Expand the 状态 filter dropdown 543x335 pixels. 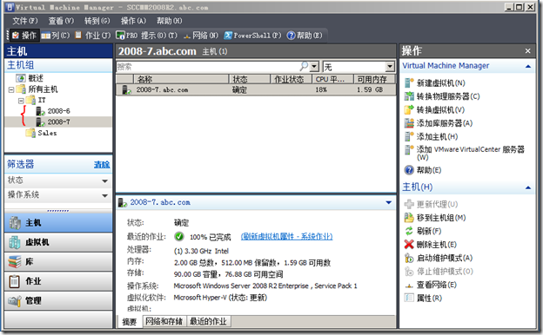click(104, 181)
